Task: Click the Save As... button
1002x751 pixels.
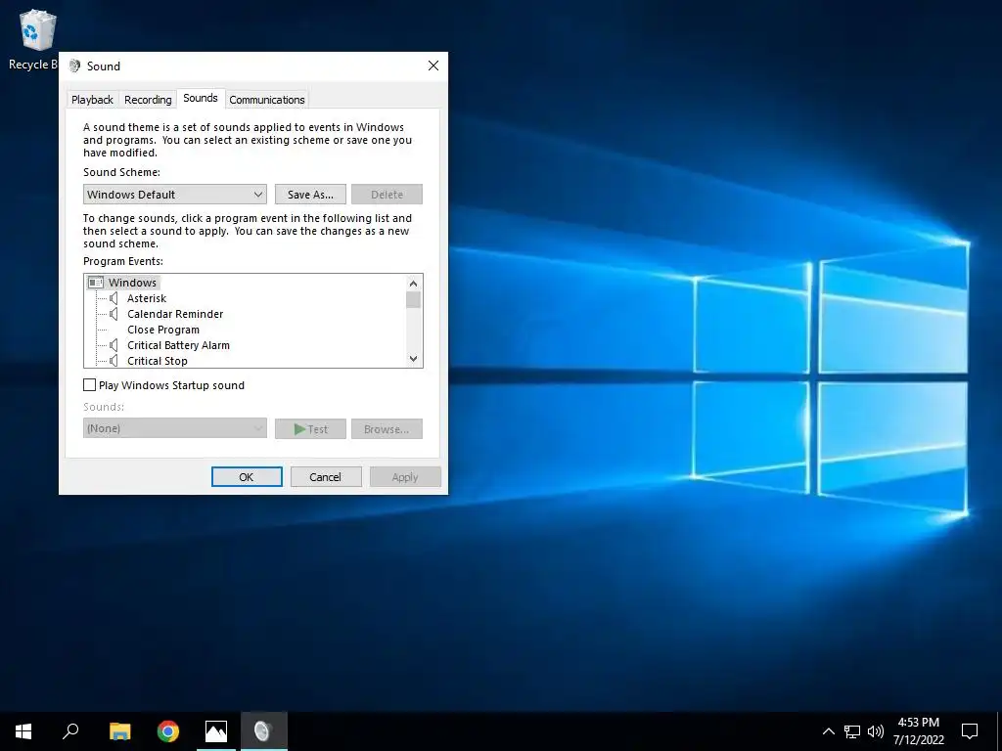Action: [310, 195]
